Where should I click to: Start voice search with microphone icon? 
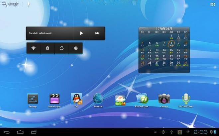coord(29,4)
